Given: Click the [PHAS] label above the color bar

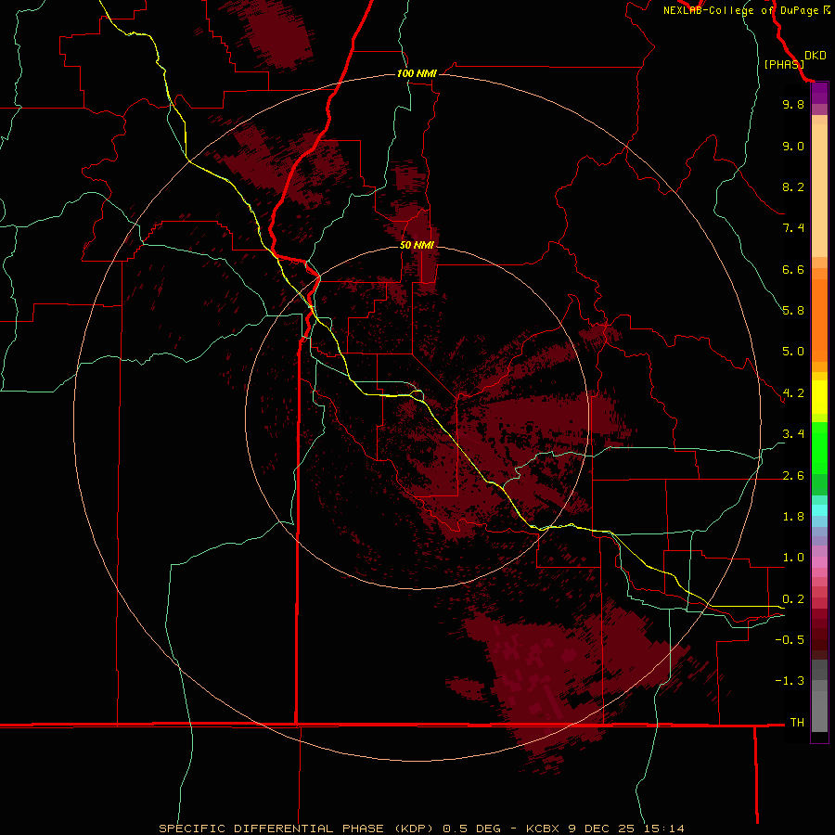Looking at the screenshot, I should 784,64.
